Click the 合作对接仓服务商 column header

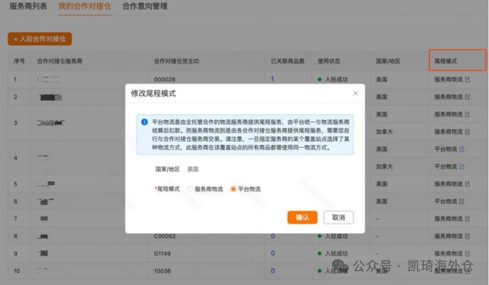point(60,61)
